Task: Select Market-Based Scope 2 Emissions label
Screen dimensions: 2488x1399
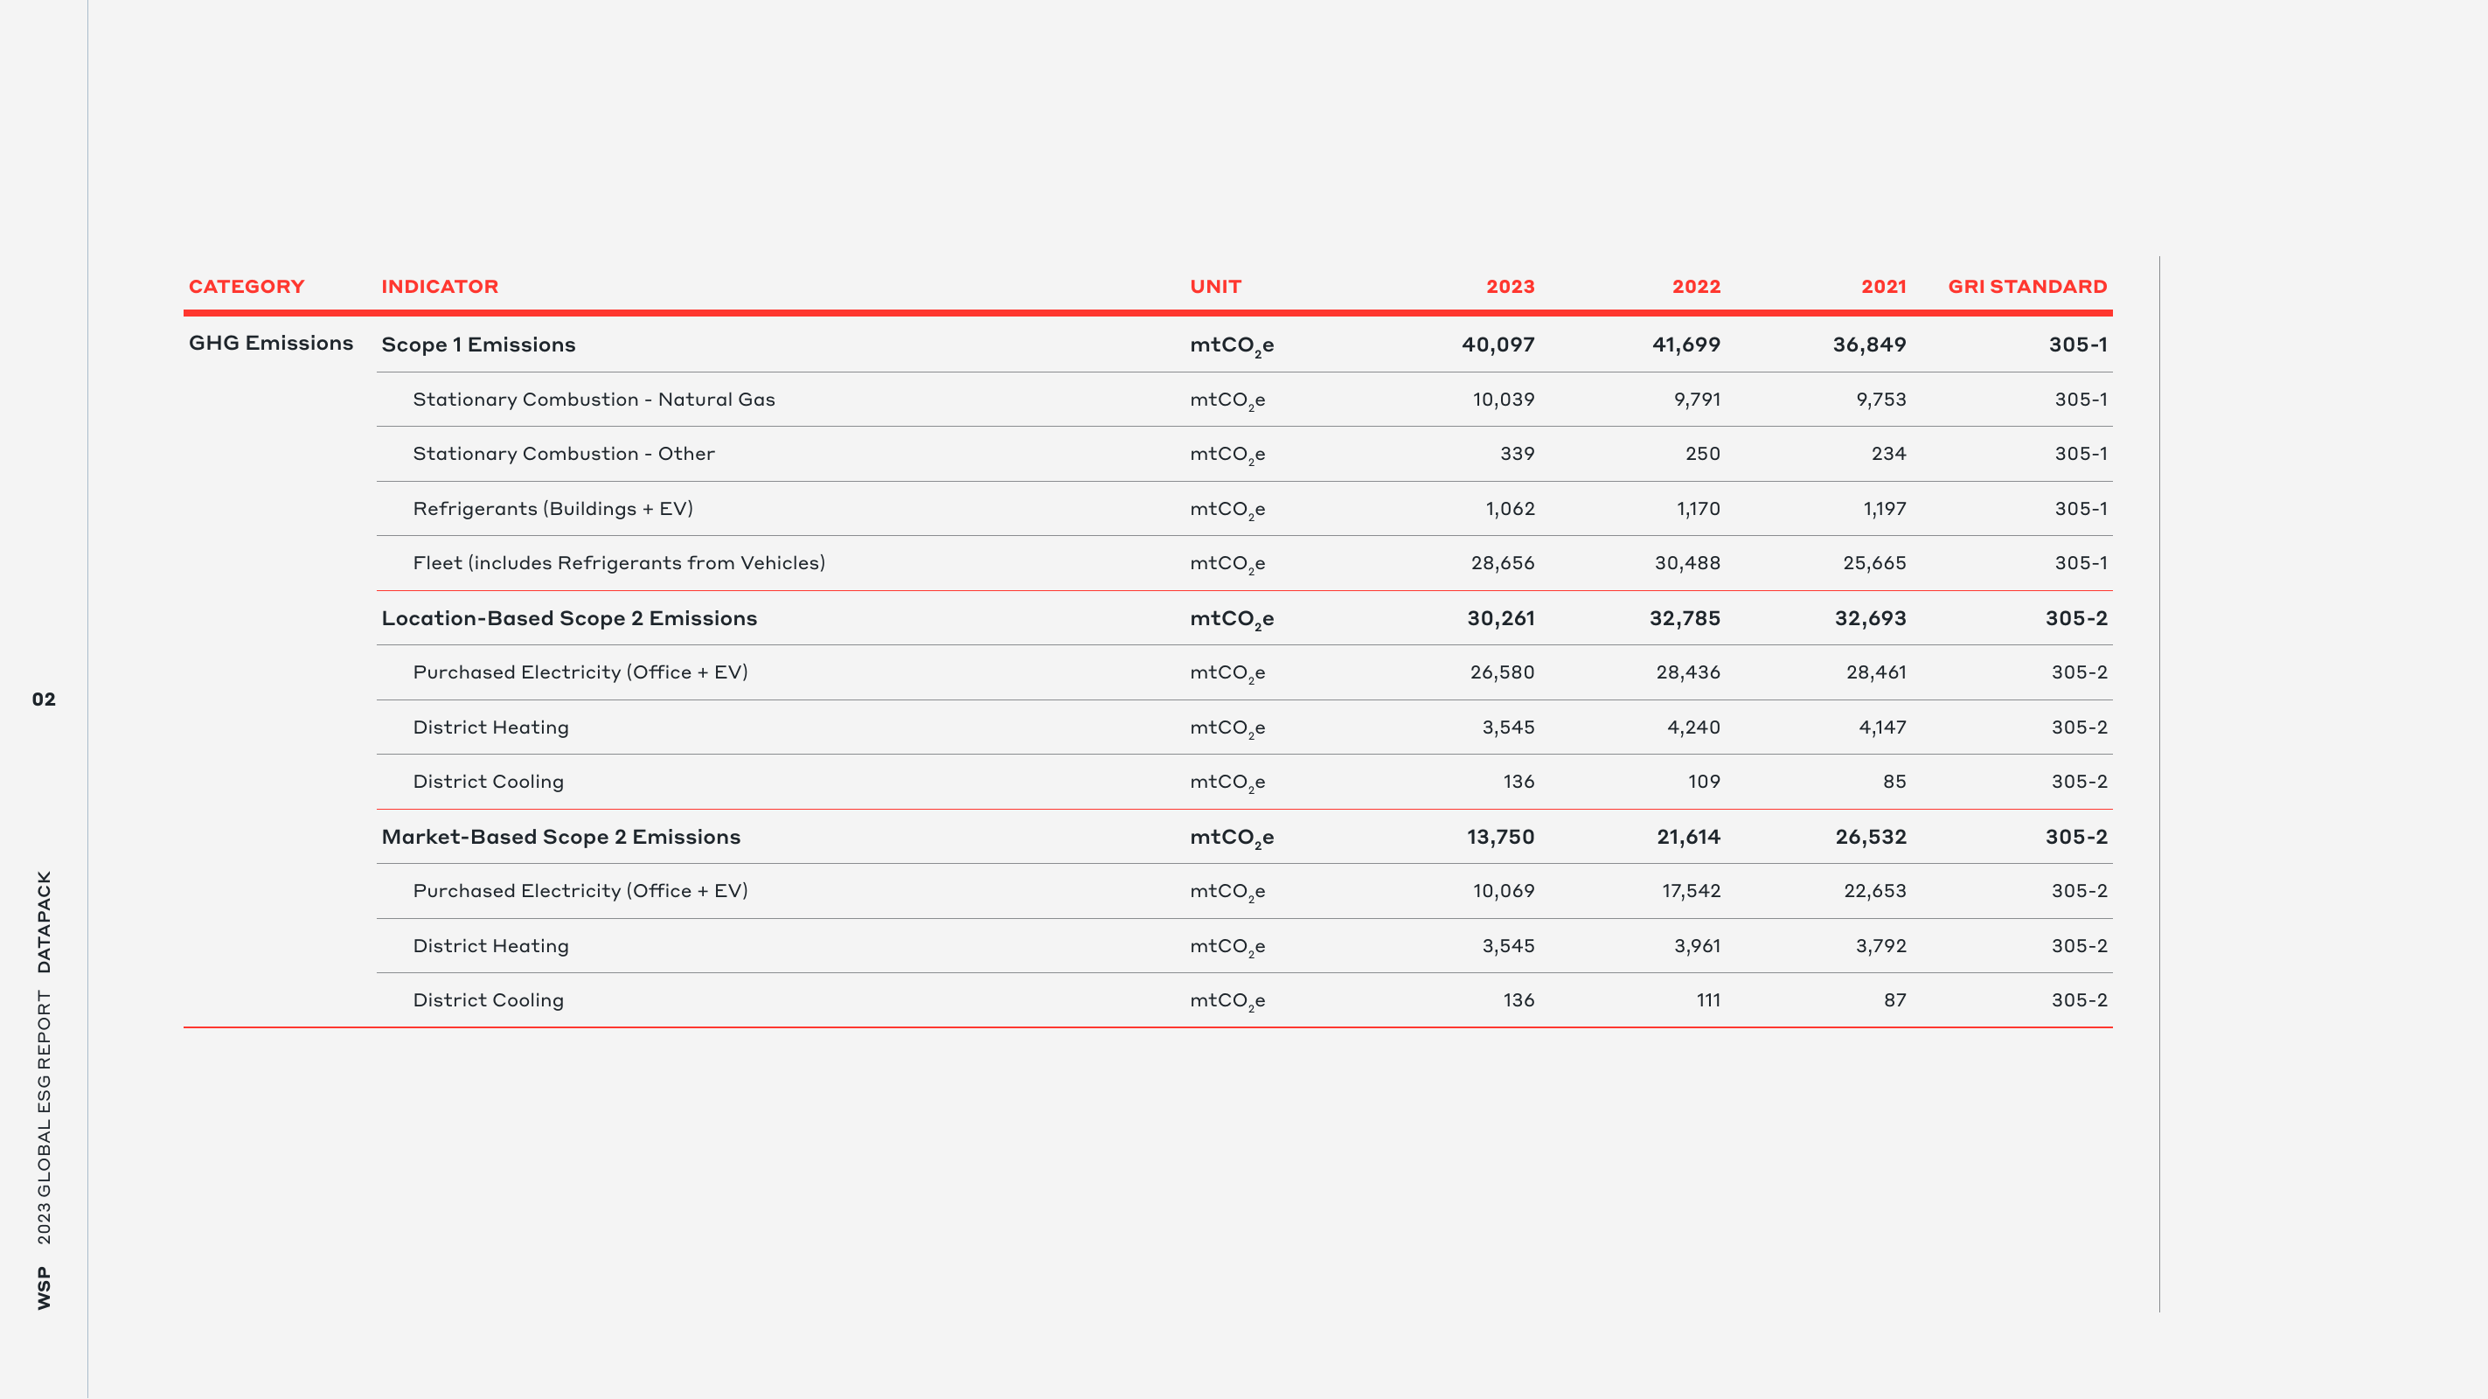Action: click(x=561, y=837)
